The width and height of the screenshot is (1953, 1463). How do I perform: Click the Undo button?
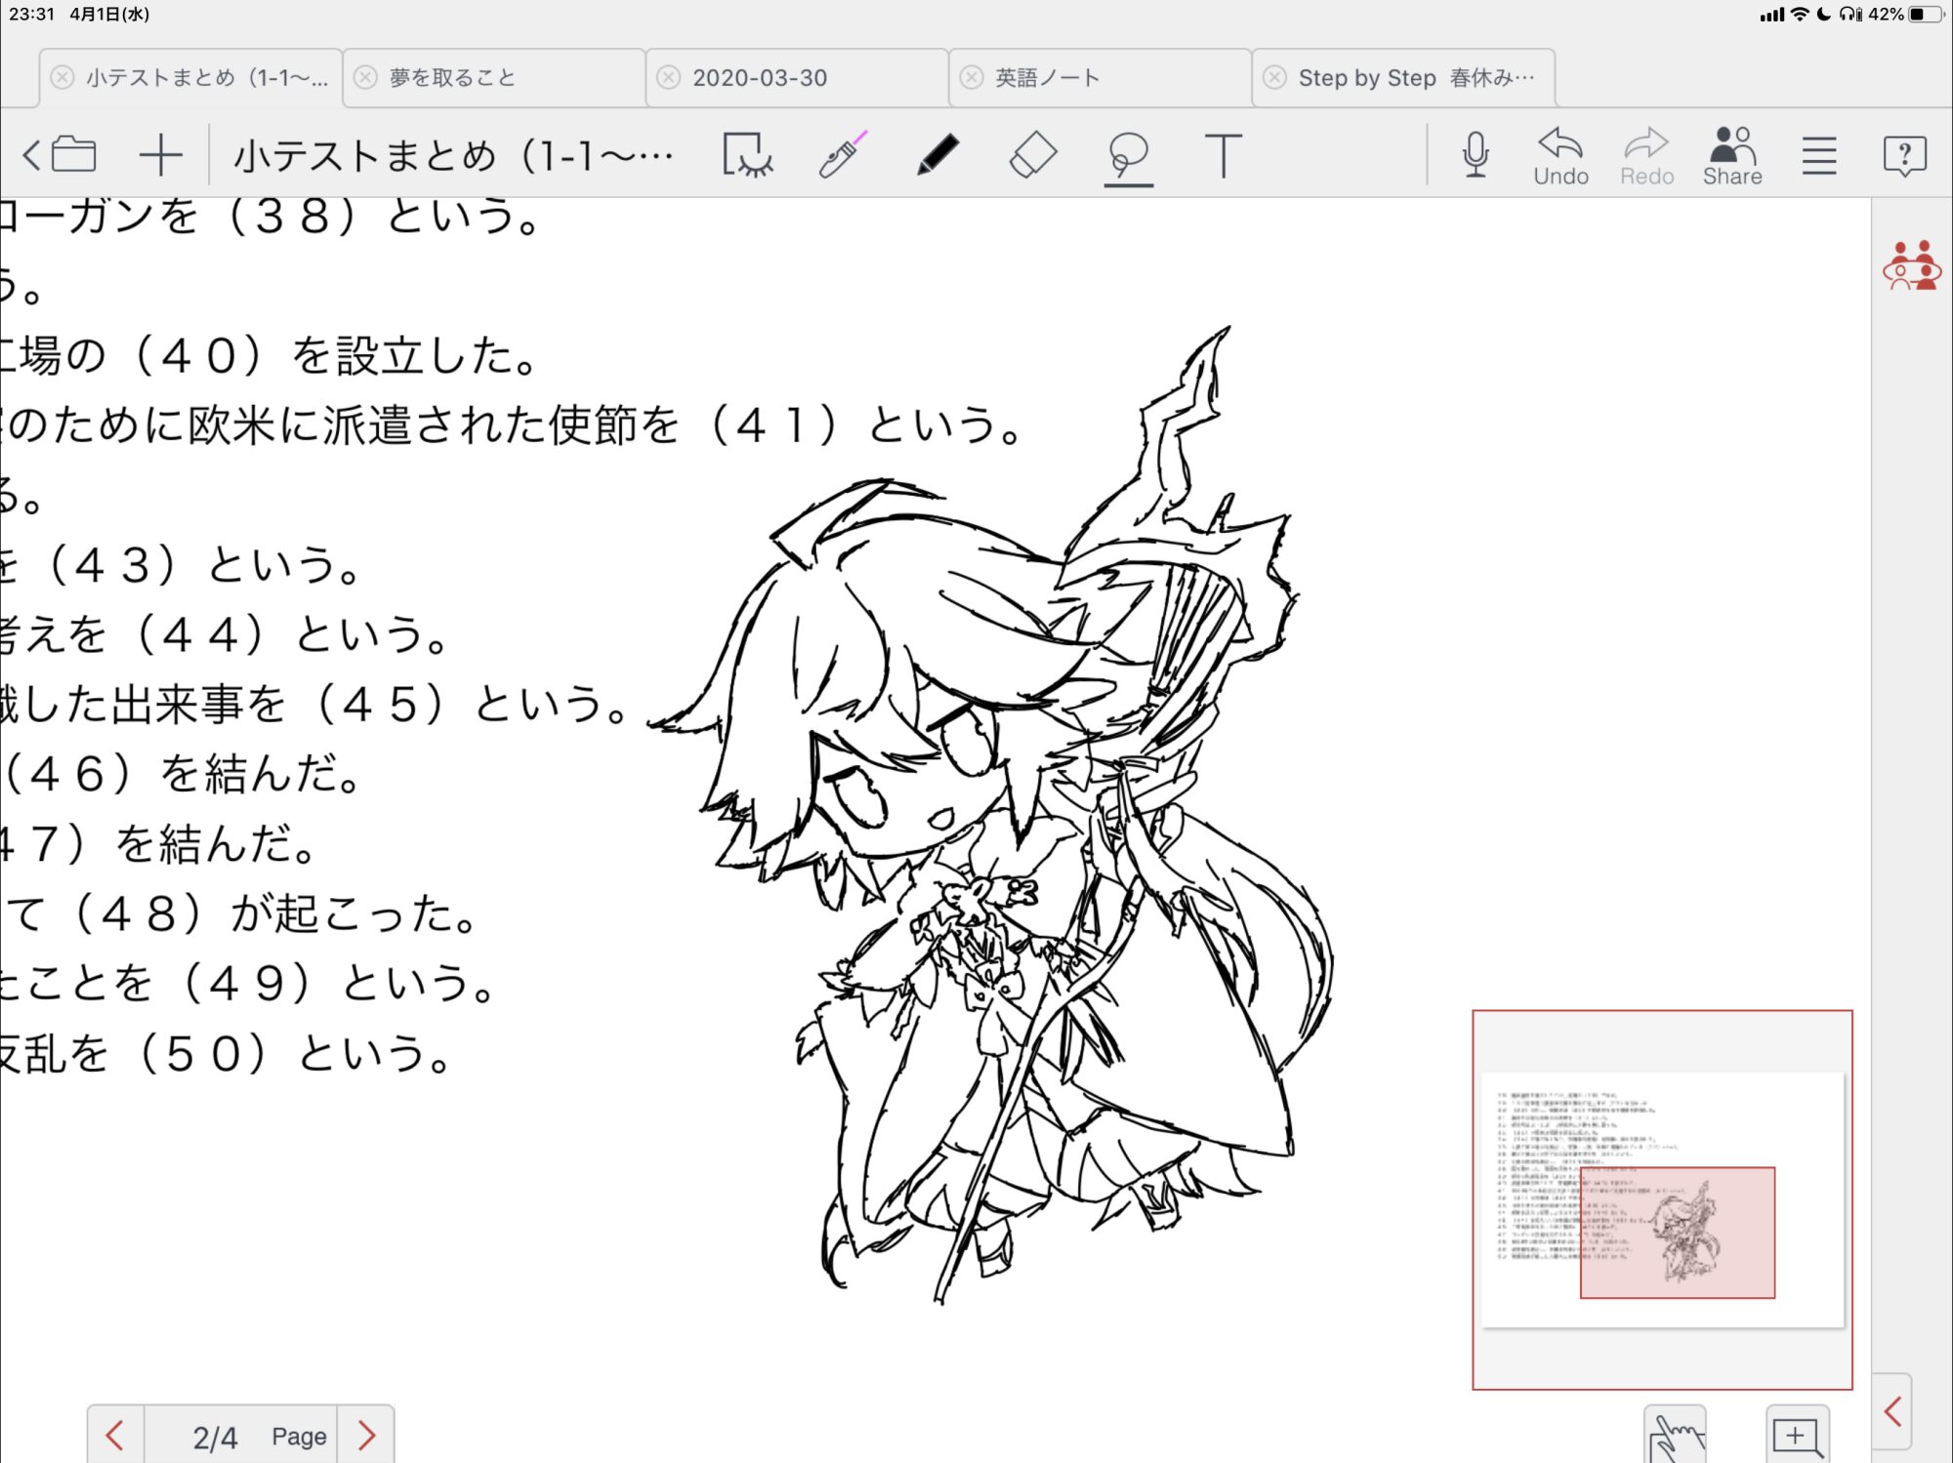pyautogui.click(x=1560, y=156)
